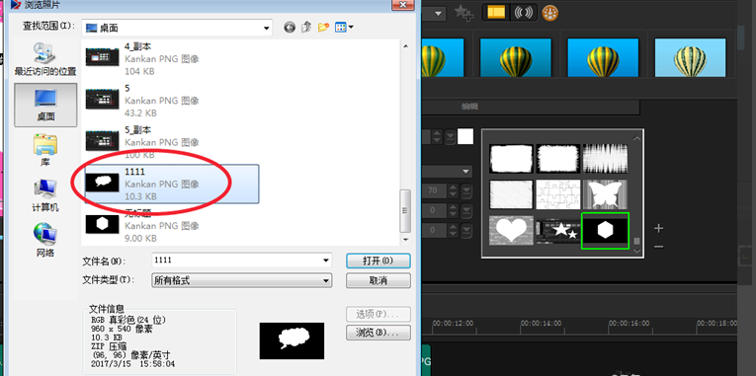Create a new folder in the dialog
The height and width of the screenshot is (376, 756).
coord(323,28)
